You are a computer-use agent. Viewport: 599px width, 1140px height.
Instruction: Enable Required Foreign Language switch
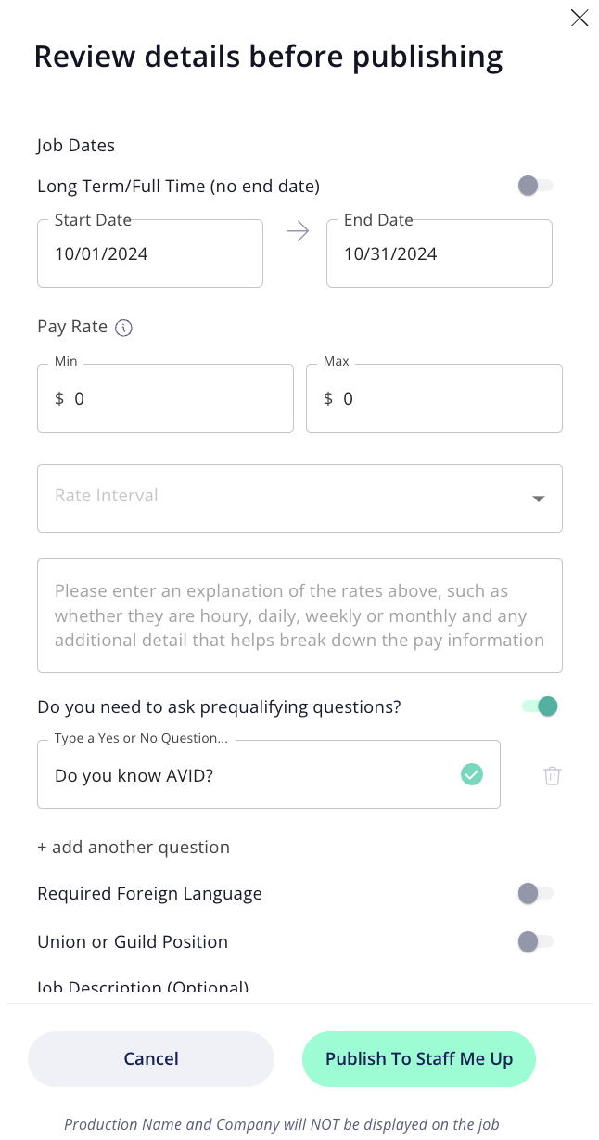(536, 893)
